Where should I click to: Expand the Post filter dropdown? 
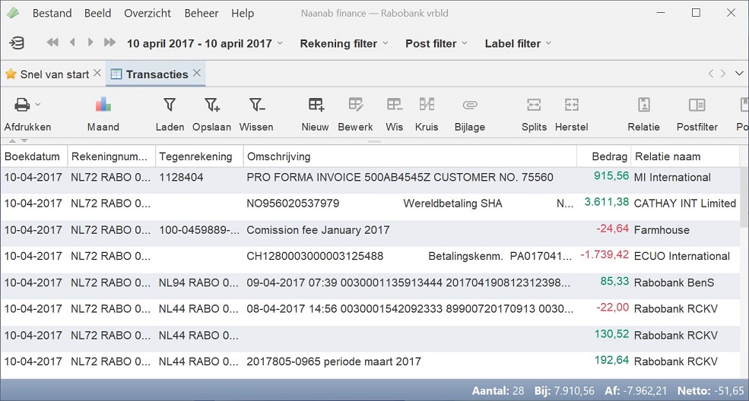pyautogui.click(x=437, y=43)
